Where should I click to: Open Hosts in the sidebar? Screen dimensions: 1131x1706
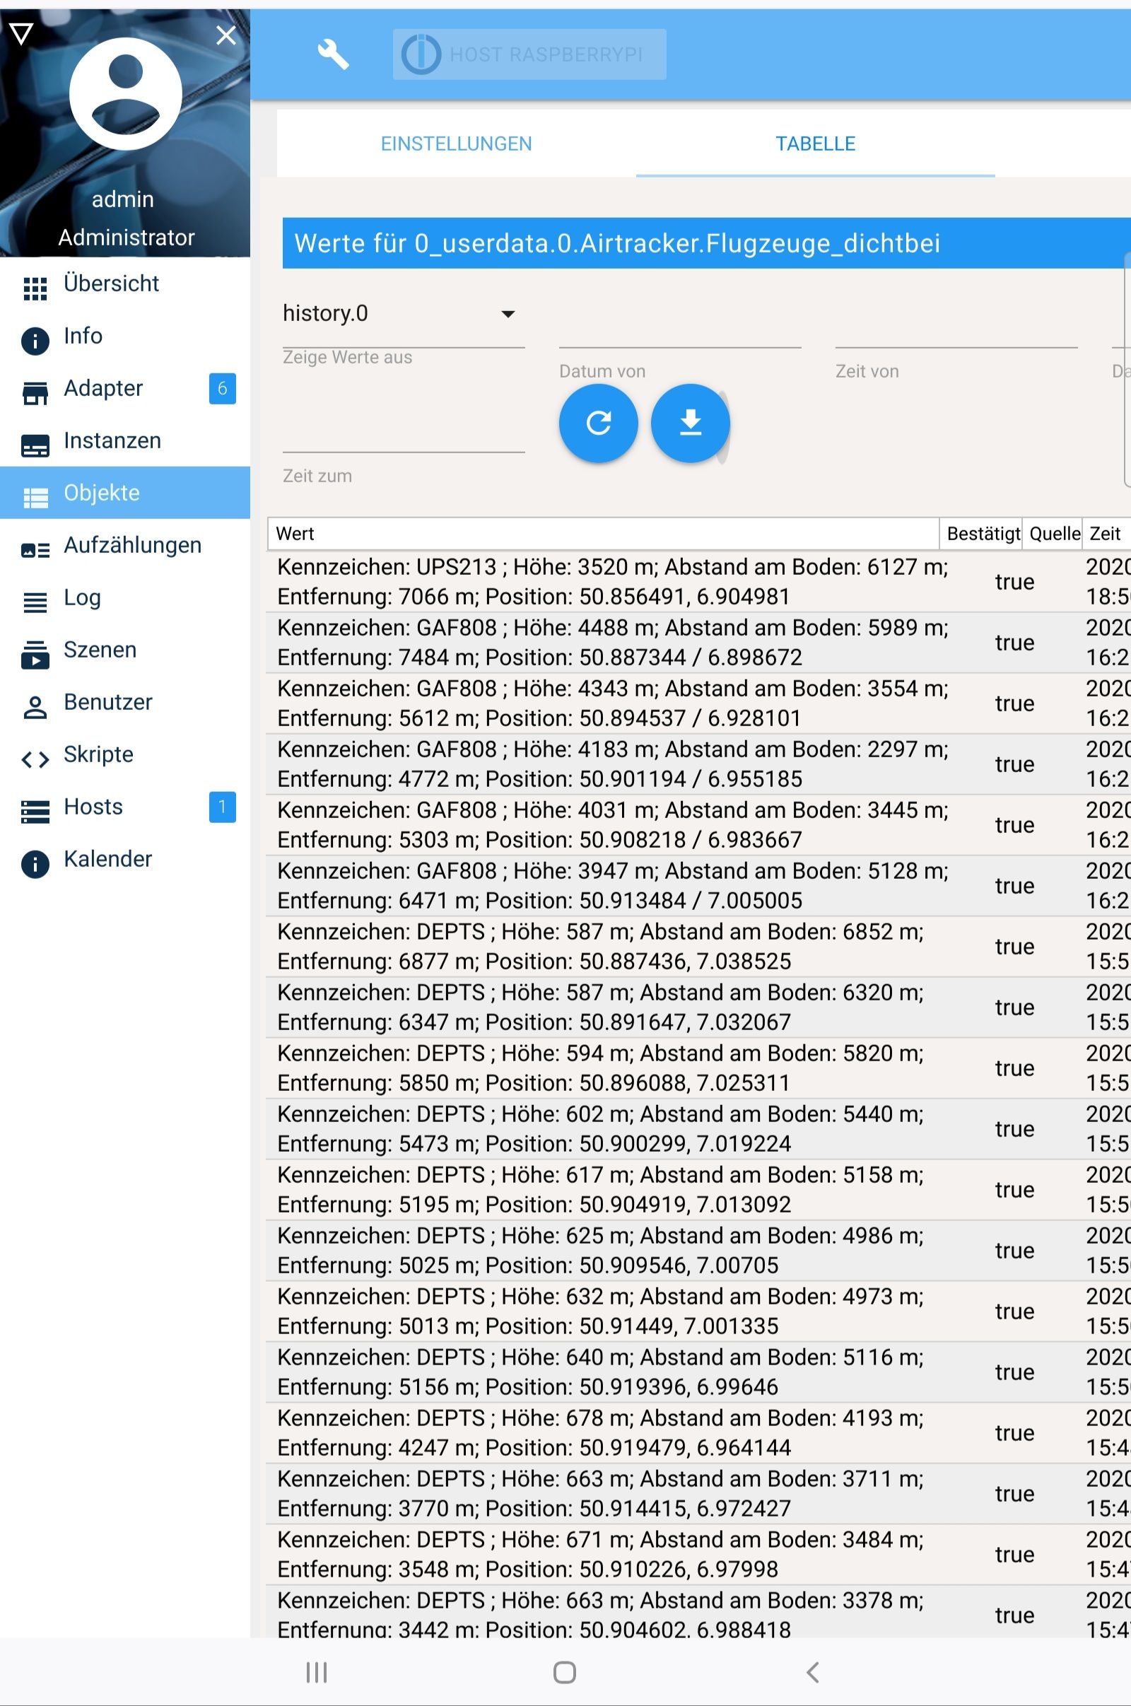[125, 807]
